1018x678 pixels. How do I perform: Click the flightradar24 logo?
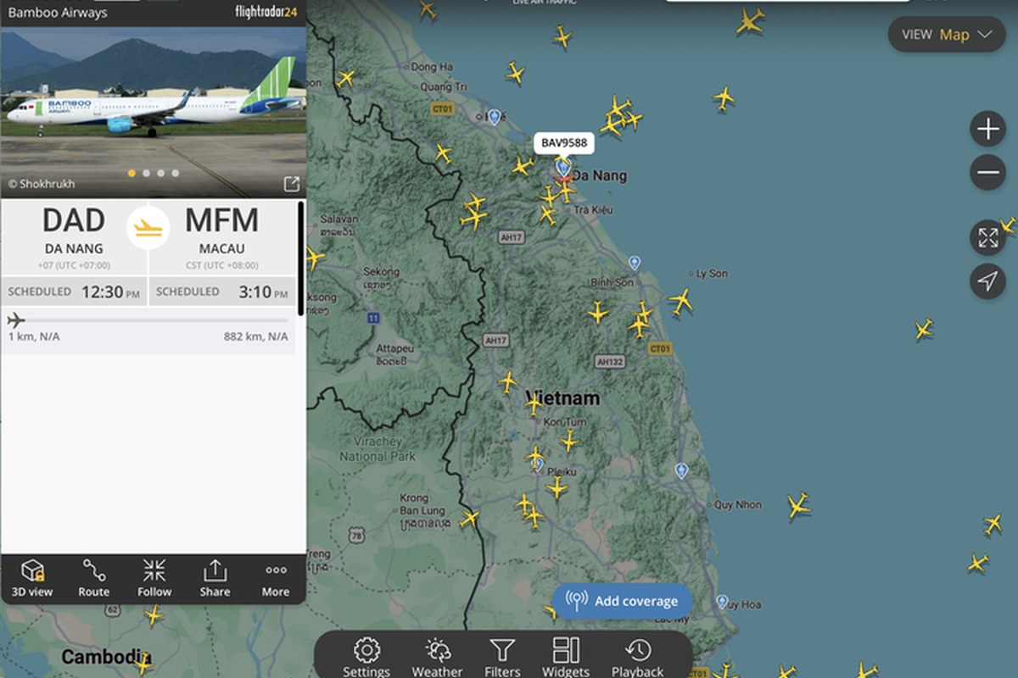pyautogui.click(x=266, y=13)
